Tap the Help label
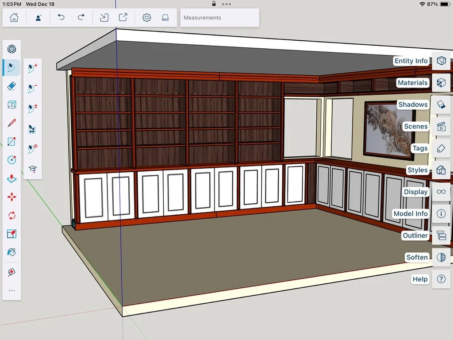The height and width of the screenshot is (340, 453). click(420, 279)
